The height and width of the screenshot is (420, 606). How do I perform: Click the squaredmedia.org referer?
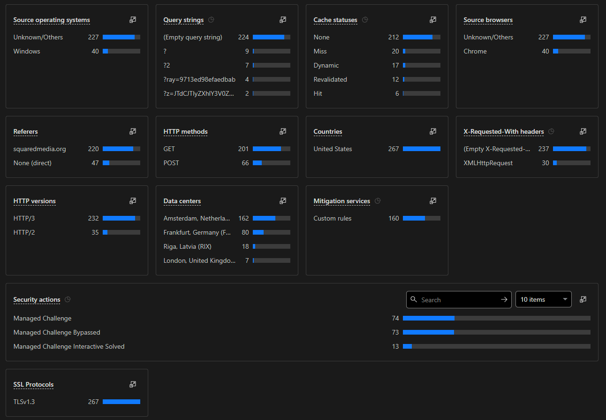point(77,149)
